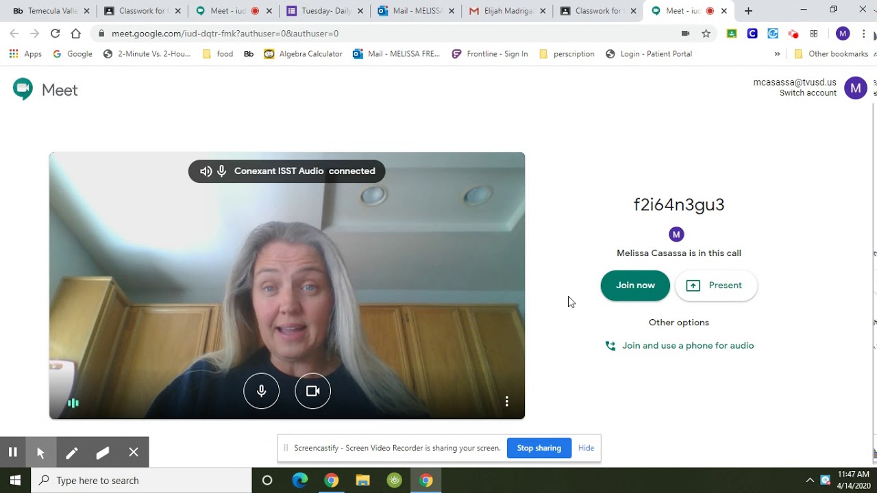Click the taskbar clock showing 11:47 AM
Screen dimensions: 877x493
pos(853,480)
